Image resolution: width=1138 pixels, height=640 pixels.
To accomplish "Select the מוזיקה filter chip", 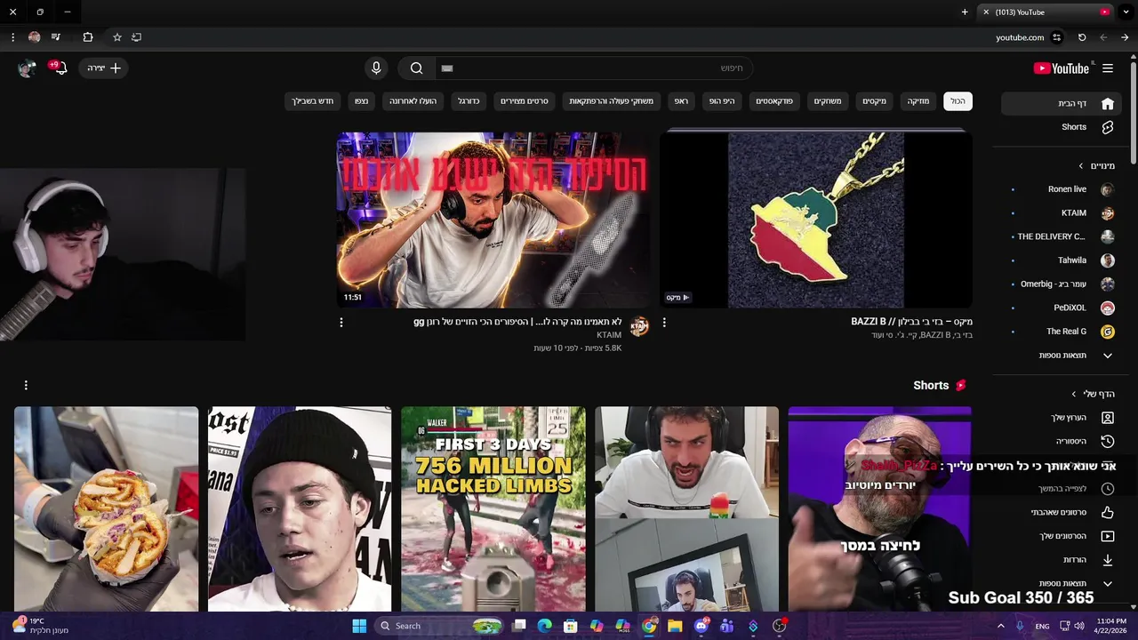I will pos(918,101).
